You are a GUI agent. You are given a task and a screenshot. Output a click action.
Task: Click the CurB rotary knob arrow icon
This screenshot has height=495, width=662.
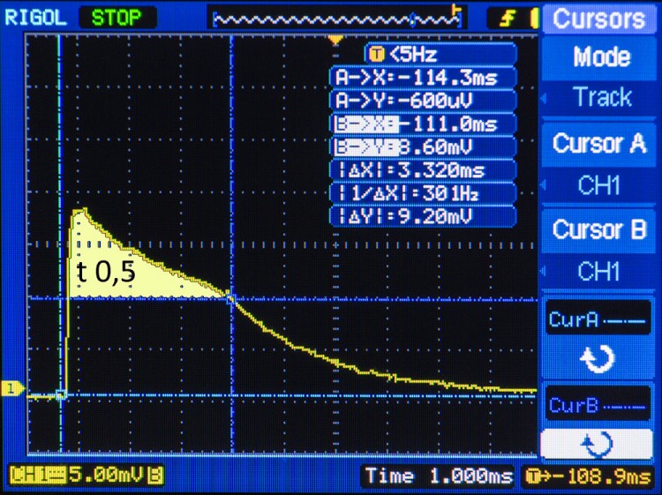tap(598, 443)
